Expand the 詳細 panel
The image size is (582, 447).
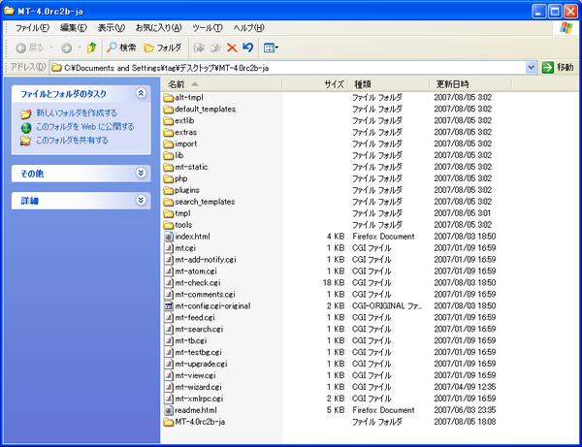tap(141, 201)
